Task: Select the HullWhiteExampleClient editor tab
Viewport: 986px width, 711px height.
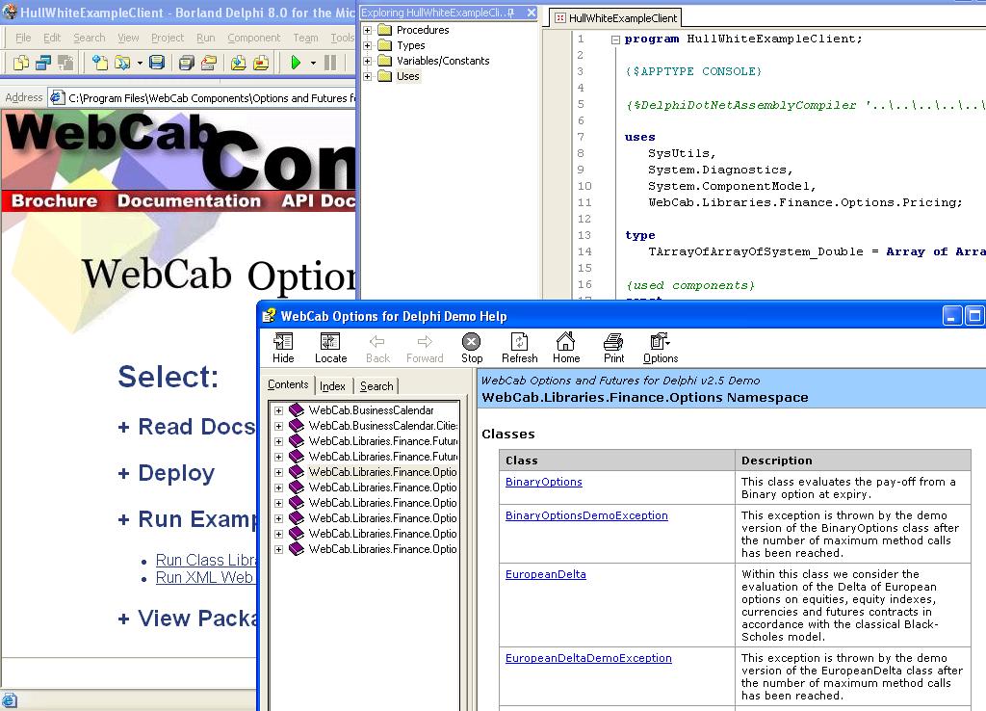Action: coord(616,18)
